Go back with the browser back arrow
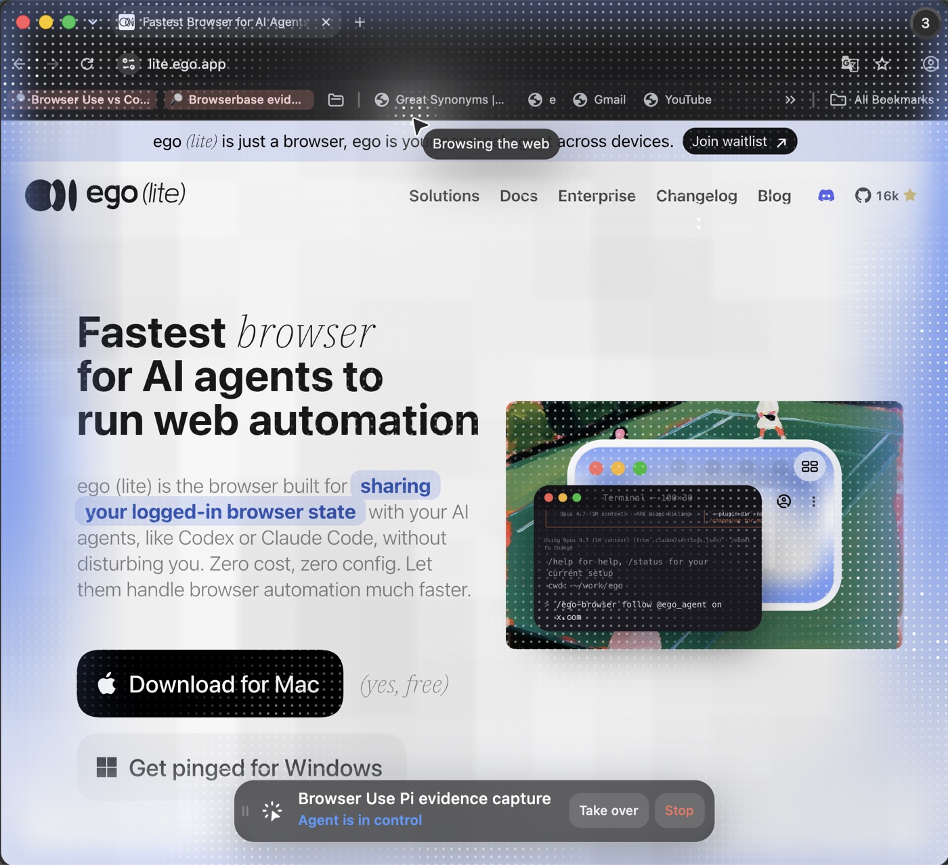948x865 pixels. tap(19, 64)
